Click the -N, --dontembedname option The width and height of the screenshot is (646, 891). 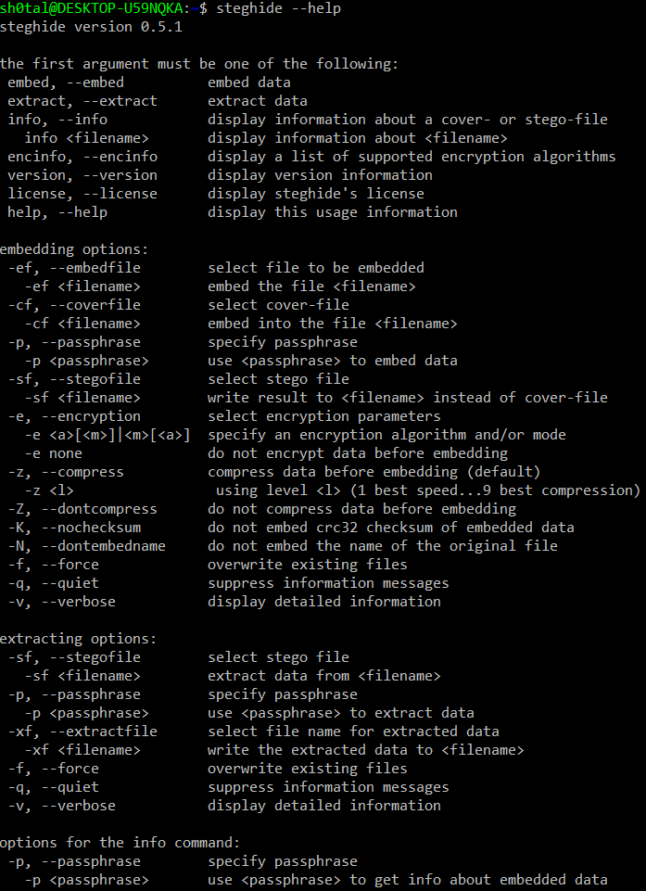coord(87,546)
